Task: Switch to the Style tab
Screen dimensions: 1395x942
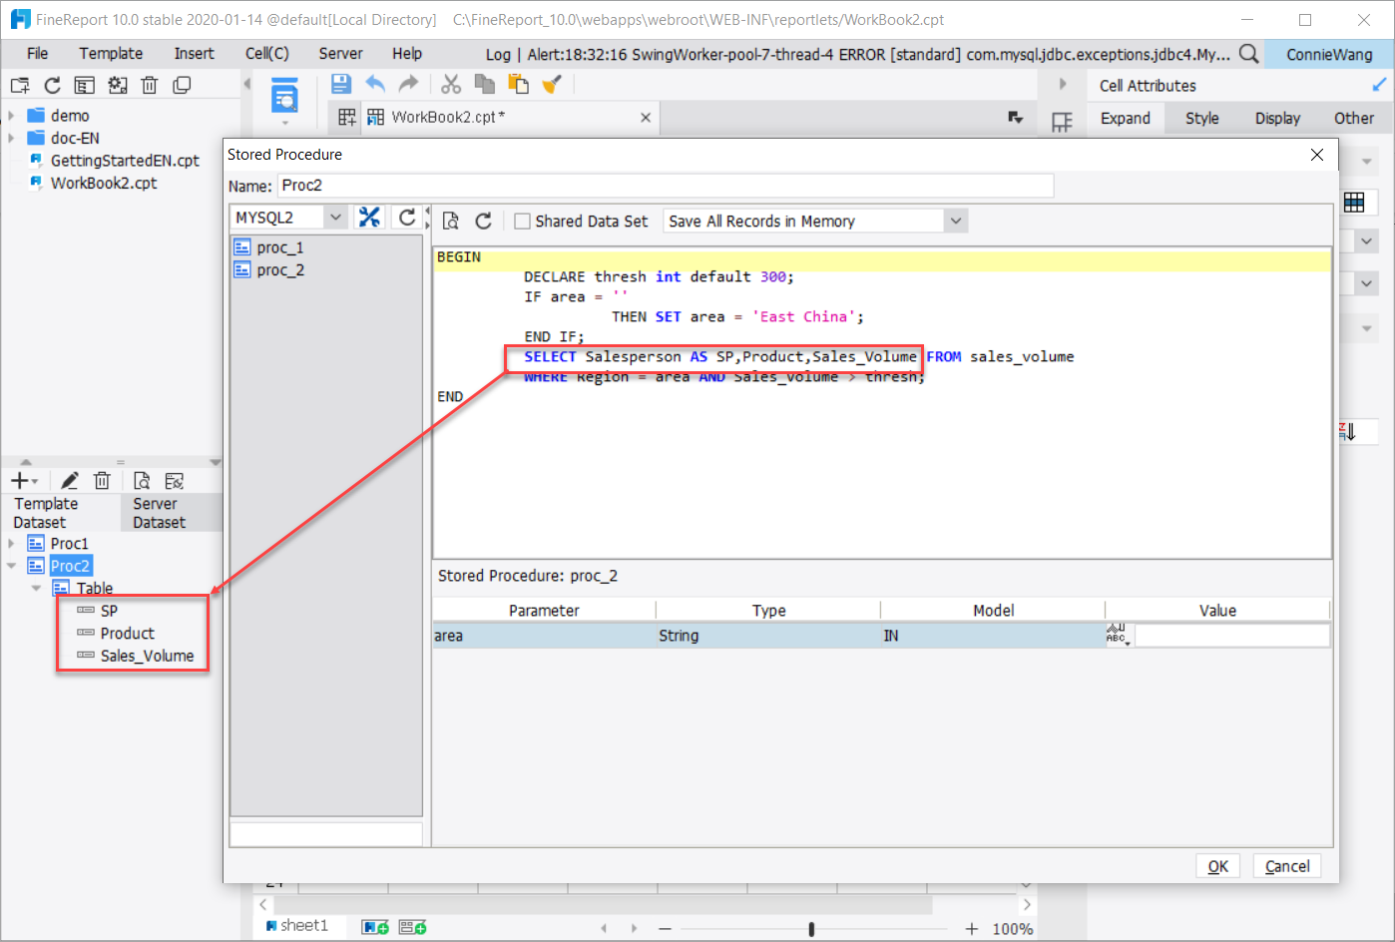Action: pos(1201,118)
